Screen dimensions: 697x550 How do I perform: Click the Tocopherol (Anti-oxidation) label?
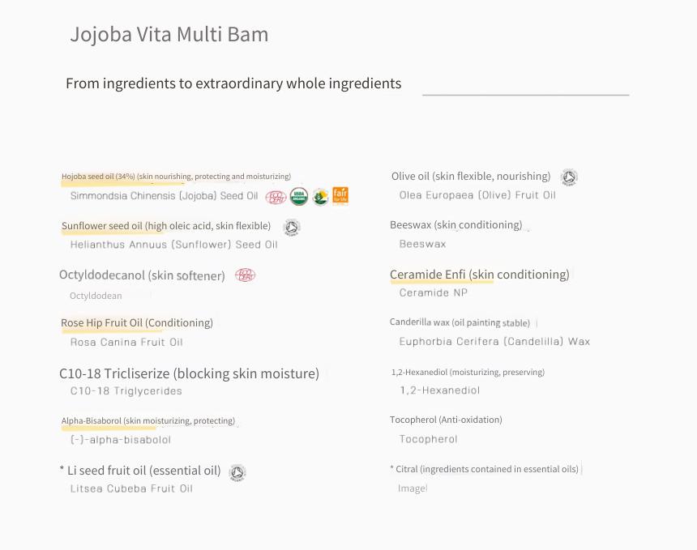pyautogui.click(x=446, y=420)
